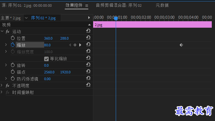Open 效果控件 panel menu icon
This screenshot has width=215, height=121.
coord(87,5)
